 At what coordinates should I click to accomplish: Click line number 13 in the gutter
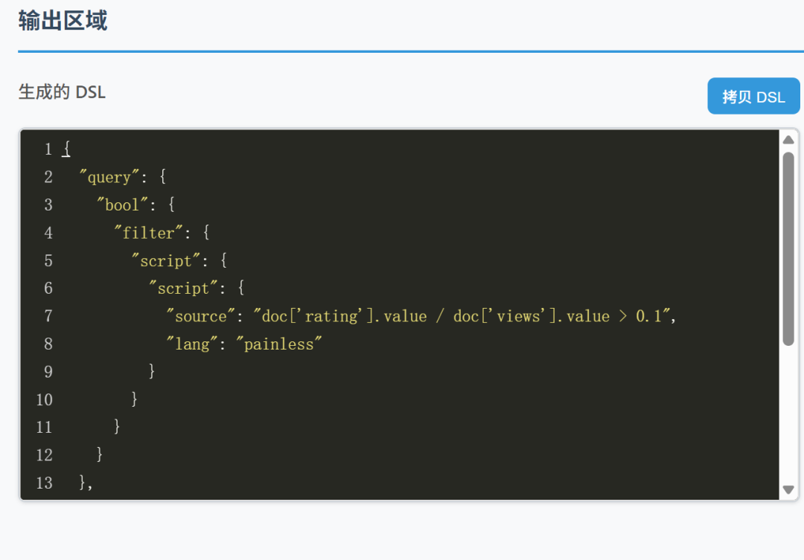(44, 483)
